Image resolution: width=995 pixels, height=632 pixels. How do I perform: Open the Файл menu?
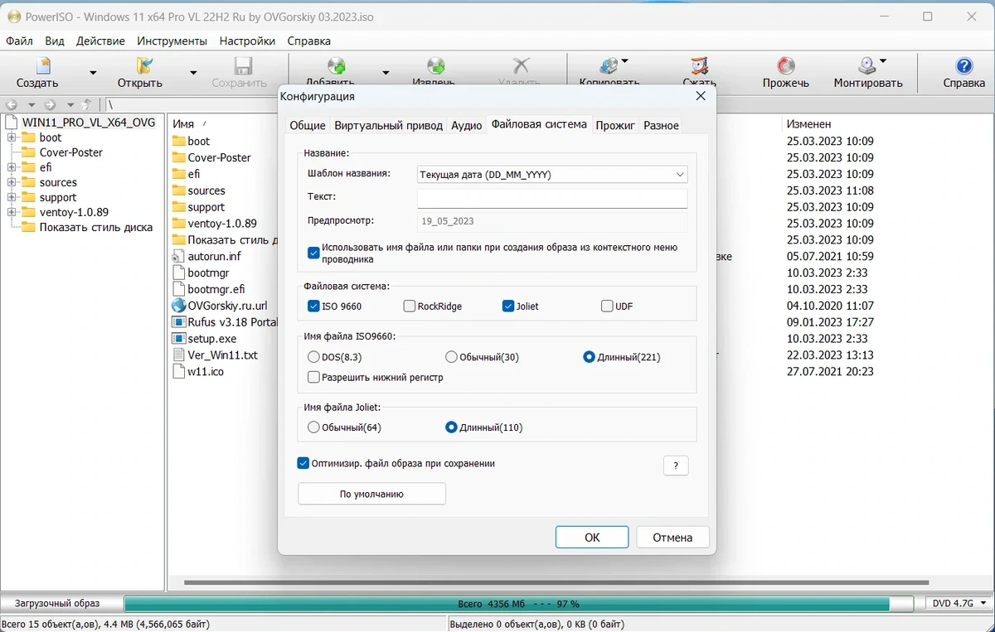point(19,41)
